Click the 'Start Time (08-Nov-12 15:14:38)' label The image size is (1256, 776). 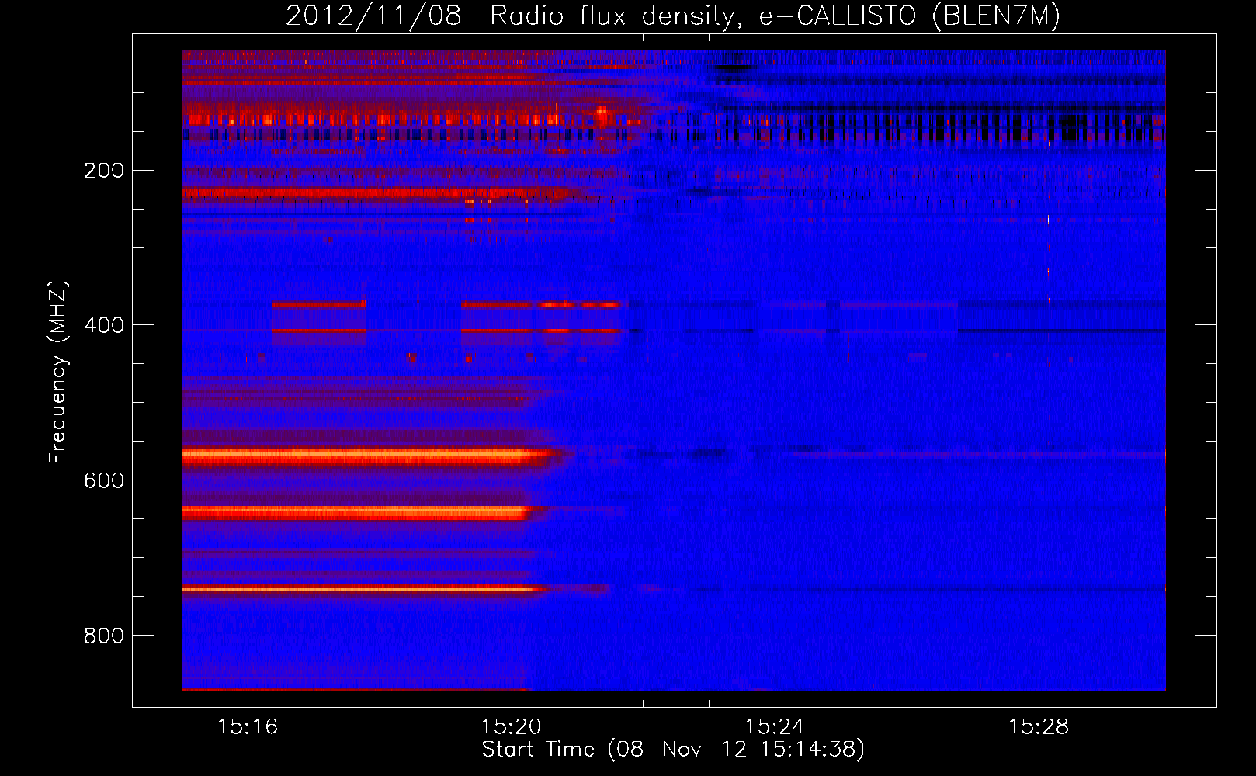tap(673, 750)
